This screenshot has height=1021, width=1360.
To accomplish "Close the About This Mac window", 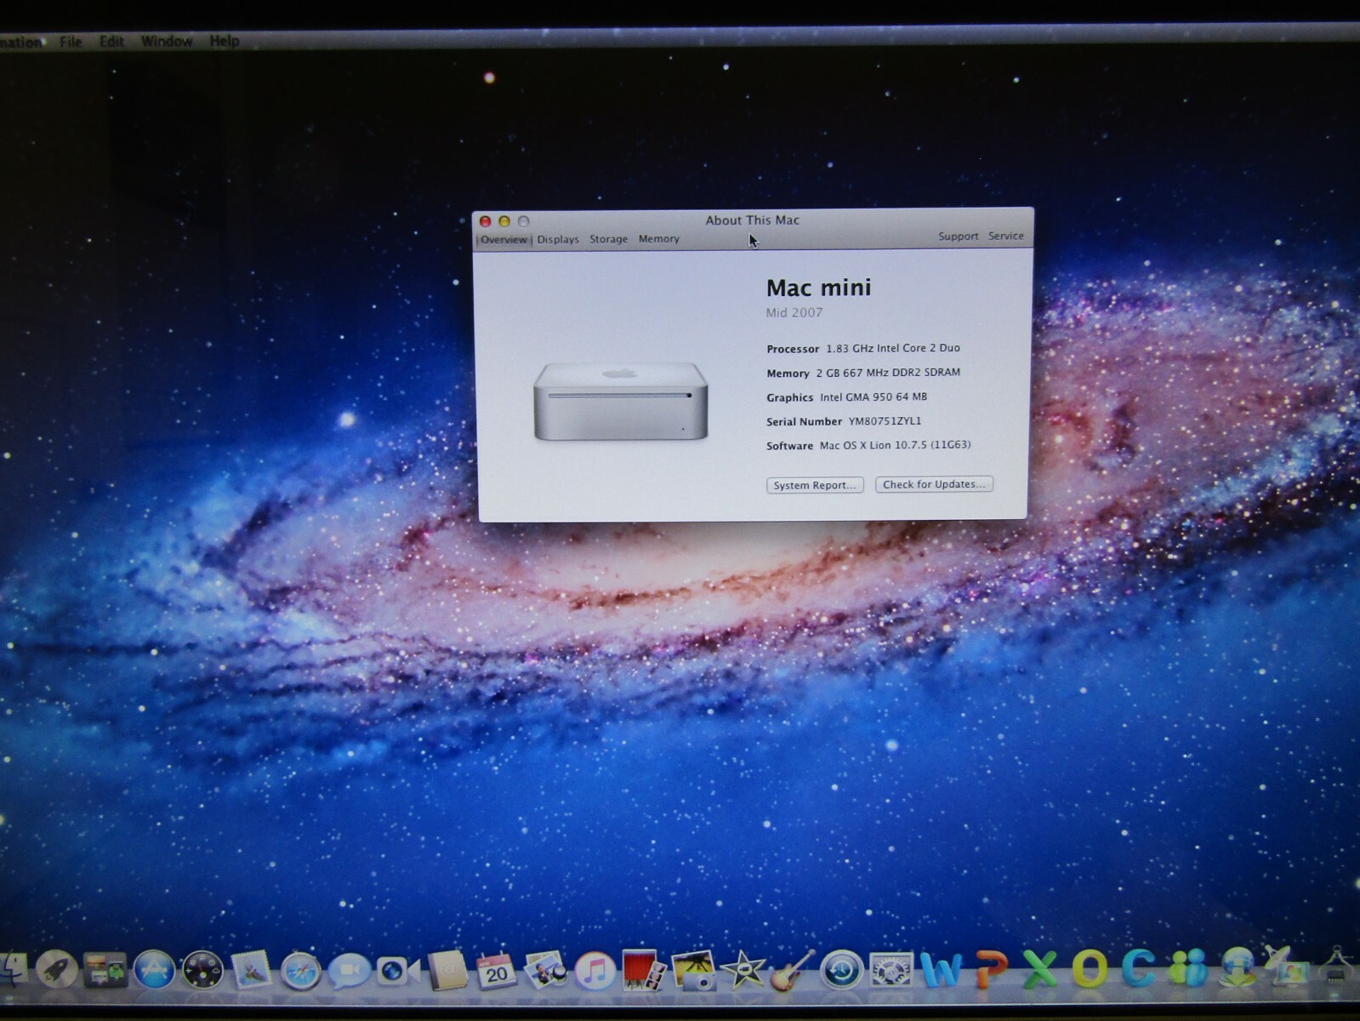I will coord(485,221).
